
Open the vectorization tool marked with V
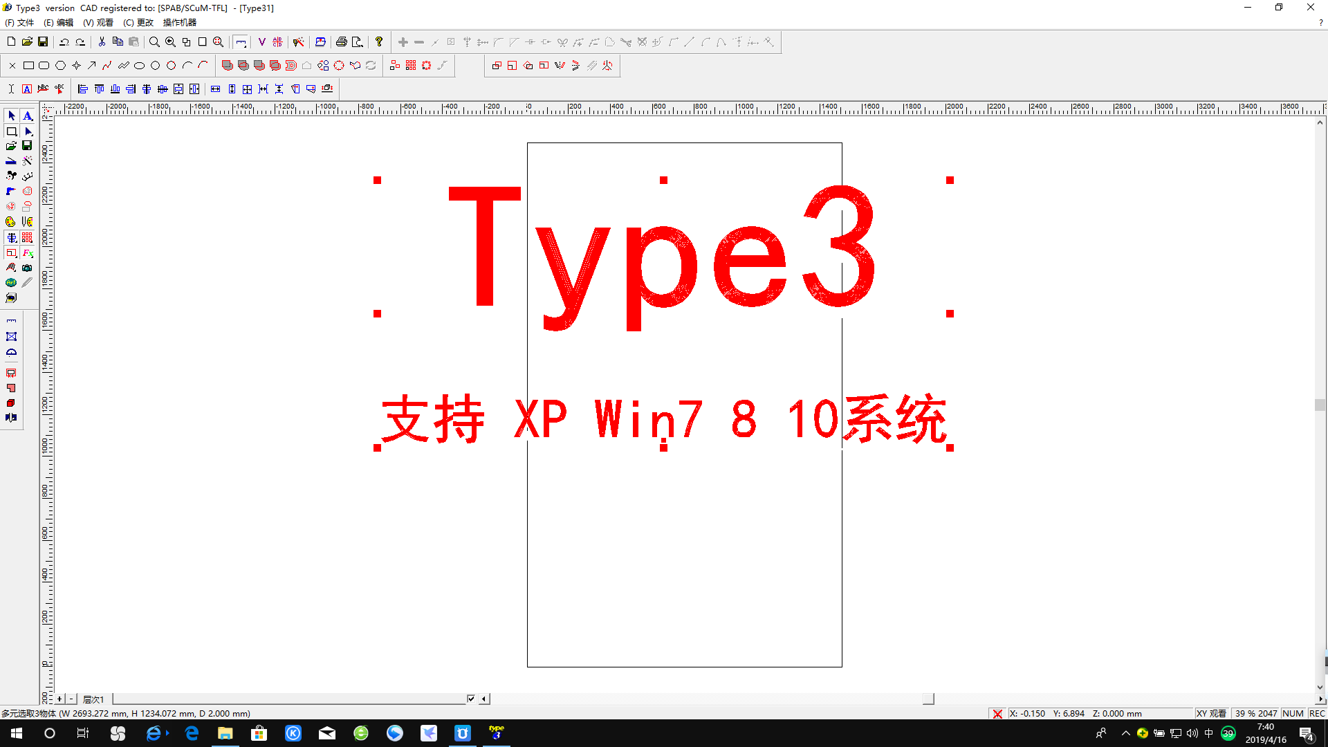pyautogui.click(x=261, y=42)
